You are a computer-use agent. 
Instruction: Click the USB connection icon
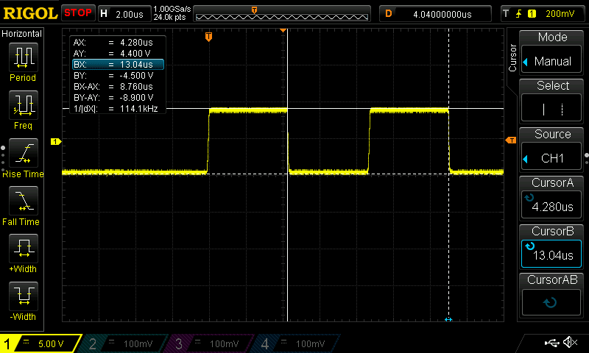coord(551,343)
